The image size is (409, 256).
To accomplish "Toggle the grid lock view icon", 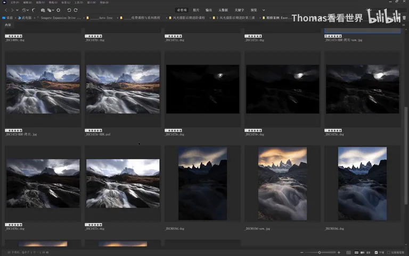I will click(348, 252).
